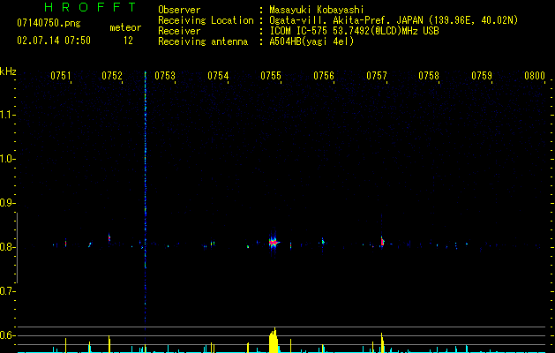Select the file name 07140750.png

pyautogui.click(x=49, y=23)
